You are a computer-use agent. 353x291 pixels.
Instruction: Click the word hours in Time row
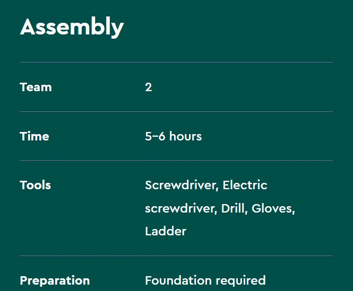tap(185, 136)
